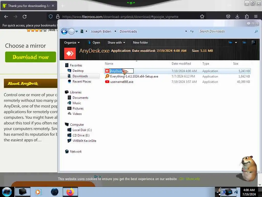Select Everything-1.4.1.1024.x64-Setup.exe file
This screenshot has width=262, height=197.
coord(134,76)
